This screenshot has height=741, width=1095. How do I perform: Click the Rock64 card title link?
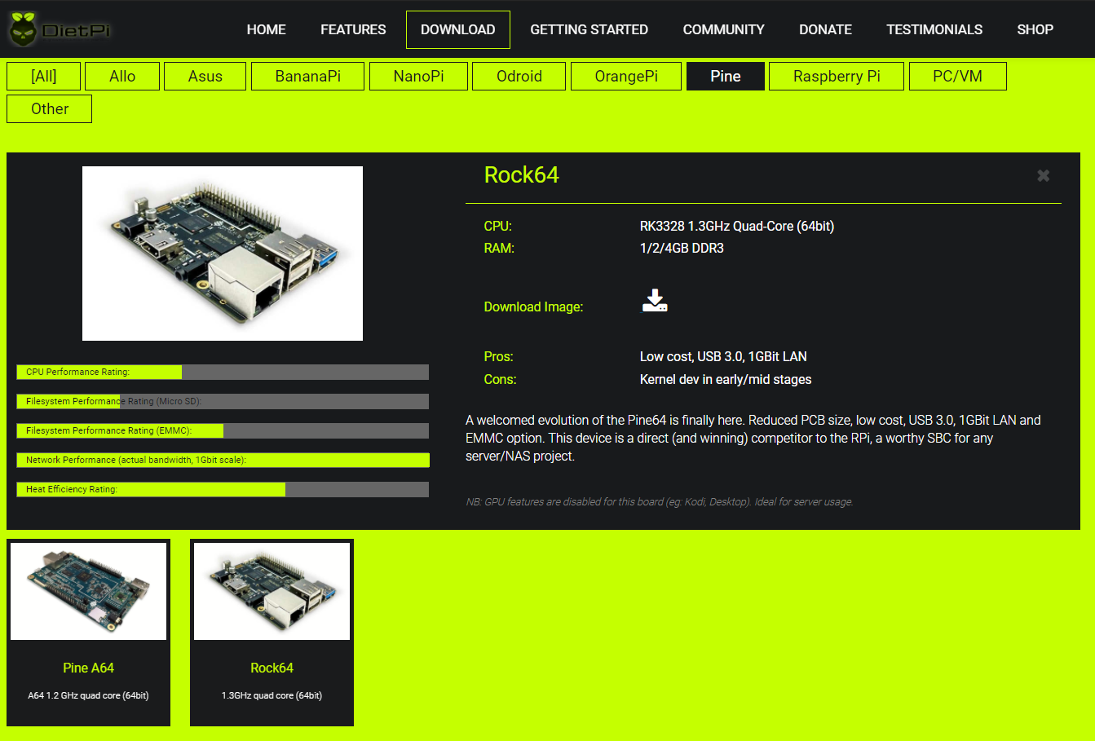pos(272,668)
